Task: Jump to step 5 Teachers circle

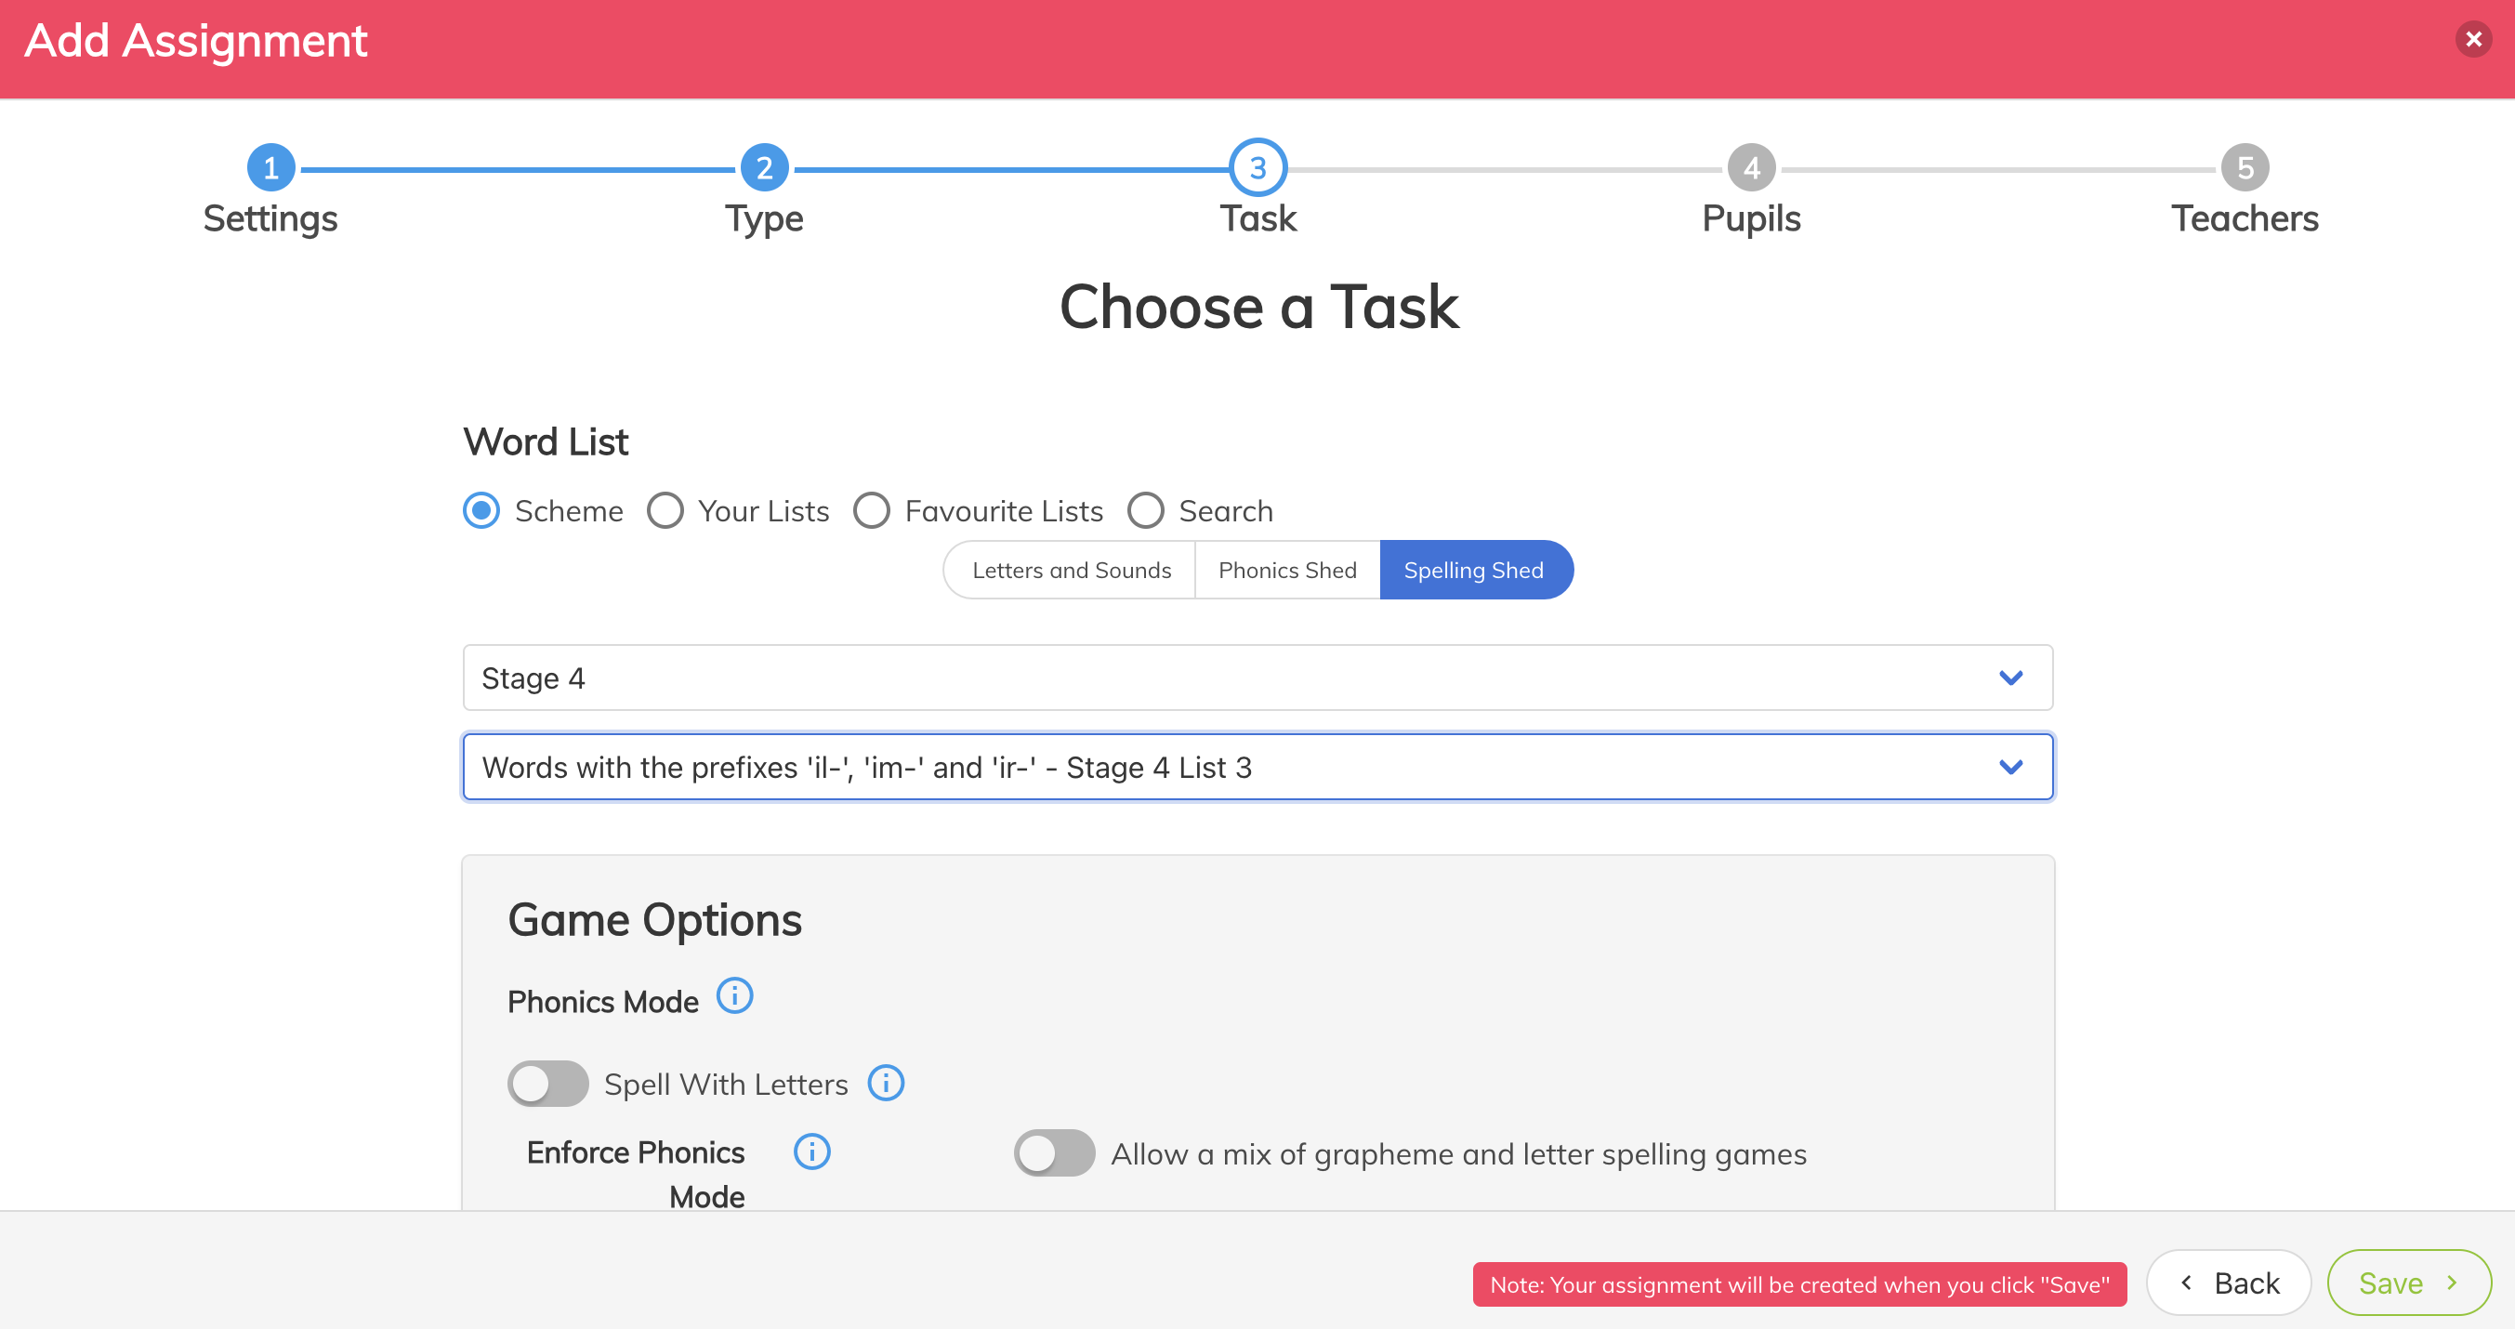Action: [2245, 168]
